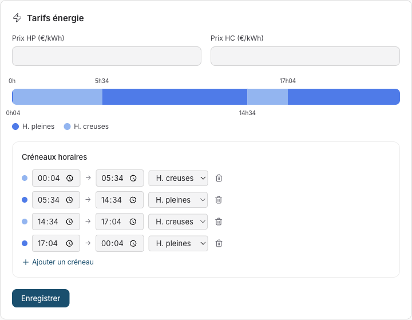Click the 14h34 label below the timeline

pyautogui.click(x=247, y=113)
